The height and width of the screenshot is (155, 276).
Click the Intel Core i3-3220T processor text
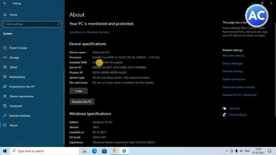click(x=126, y=57)
